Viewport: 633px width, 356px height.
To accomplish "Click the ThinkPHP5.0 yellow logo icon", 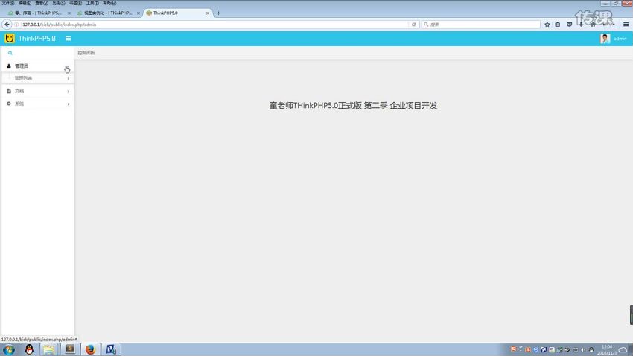I will [10, 38].
